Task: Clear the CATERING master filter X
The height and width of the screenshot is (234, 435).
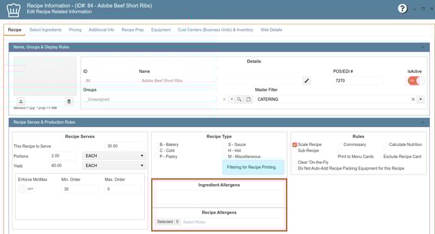Action: 413,99
